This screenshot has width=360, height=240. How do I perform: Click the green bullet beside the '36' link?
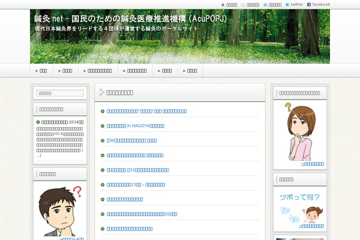(x=103, y=140)
